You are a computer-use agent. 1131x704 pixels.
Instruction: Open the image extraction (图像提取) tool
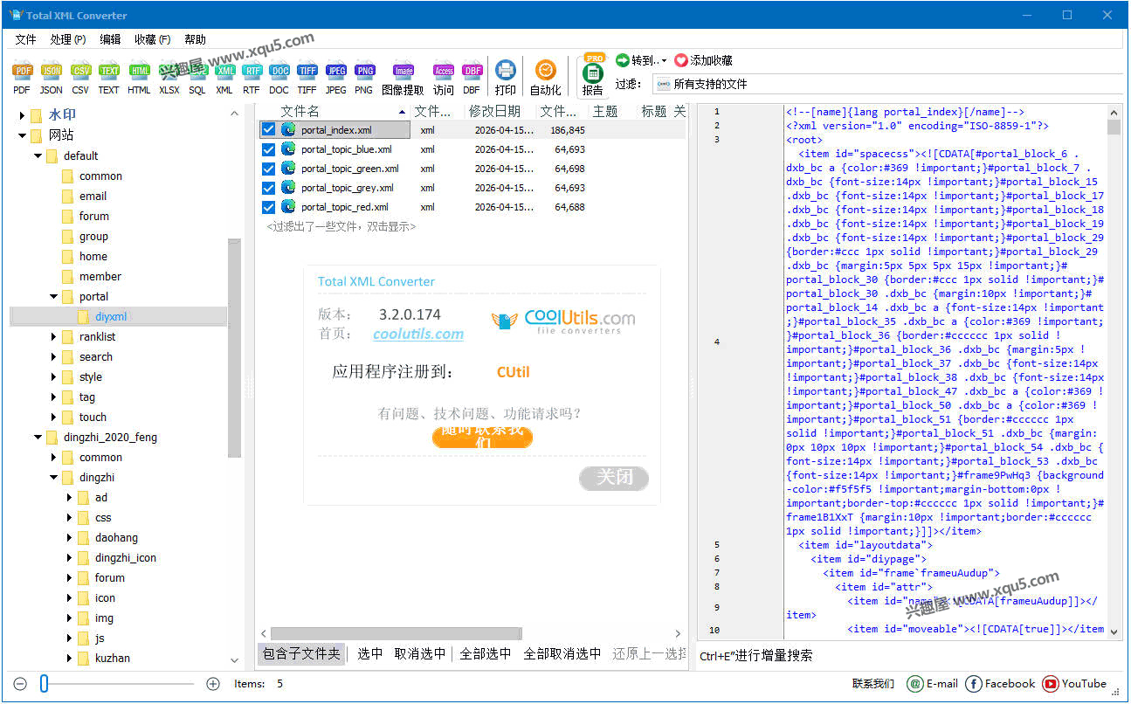pos(403,78)
